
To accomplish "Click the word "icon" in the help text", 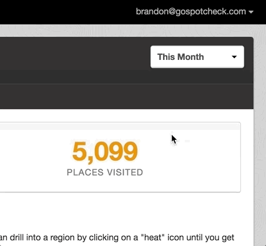I will 176,237.
